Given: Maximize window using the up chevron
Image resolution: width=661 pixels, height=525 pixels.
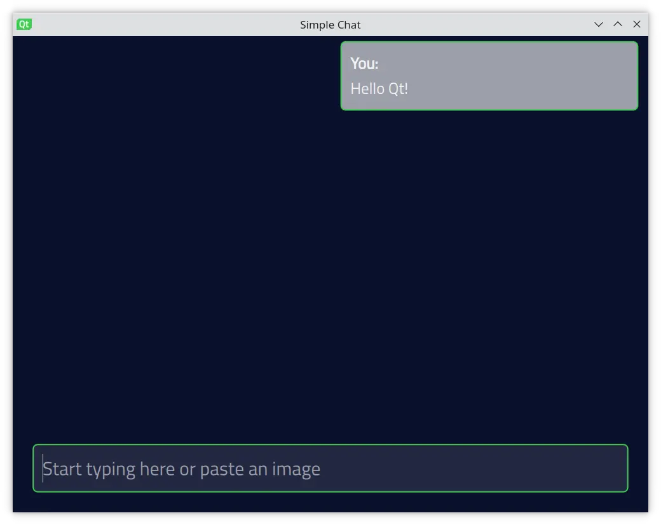Looking at the screenshot, I should [617, 25].
